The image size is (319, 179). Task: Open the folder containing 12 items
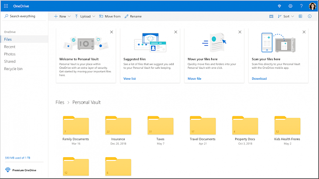(75, 166)
